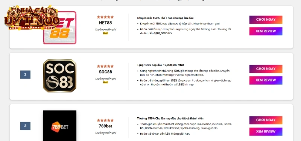Click Chơi Ngay button for 789bet
The image size is (301, 141).
pos(266,120)
